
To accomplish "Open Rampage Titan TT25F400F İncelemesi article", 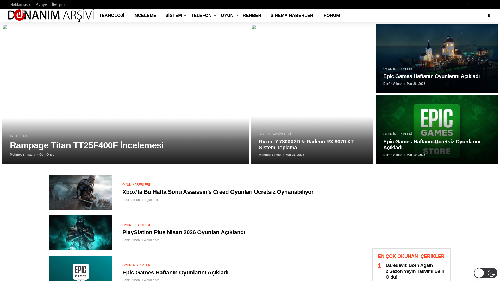I will [x=87, y=145].
